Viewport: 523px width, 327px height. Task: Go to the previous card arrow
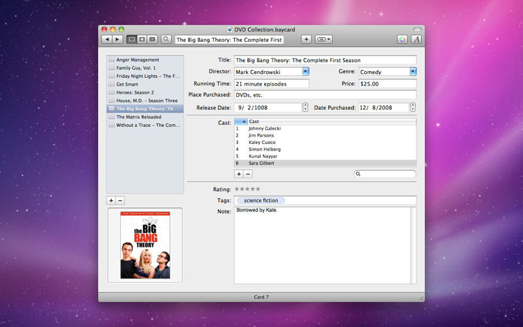(x=107, y=39)
